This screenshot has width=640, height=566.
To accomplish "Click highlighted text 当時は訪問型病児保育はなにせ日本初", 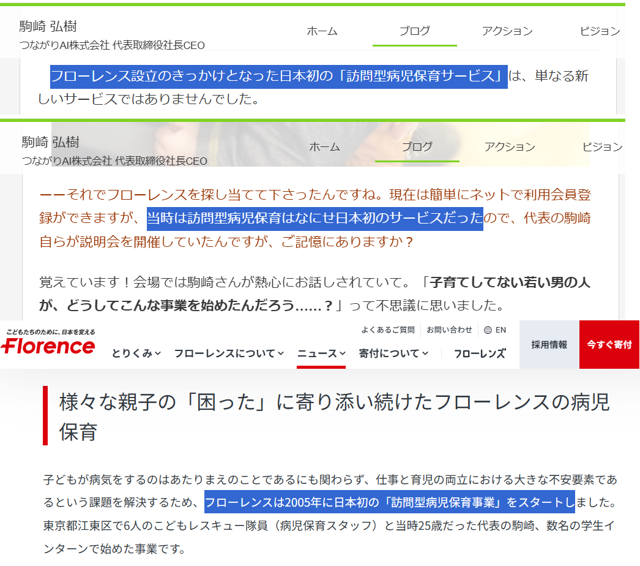I will tap(261, 218).
